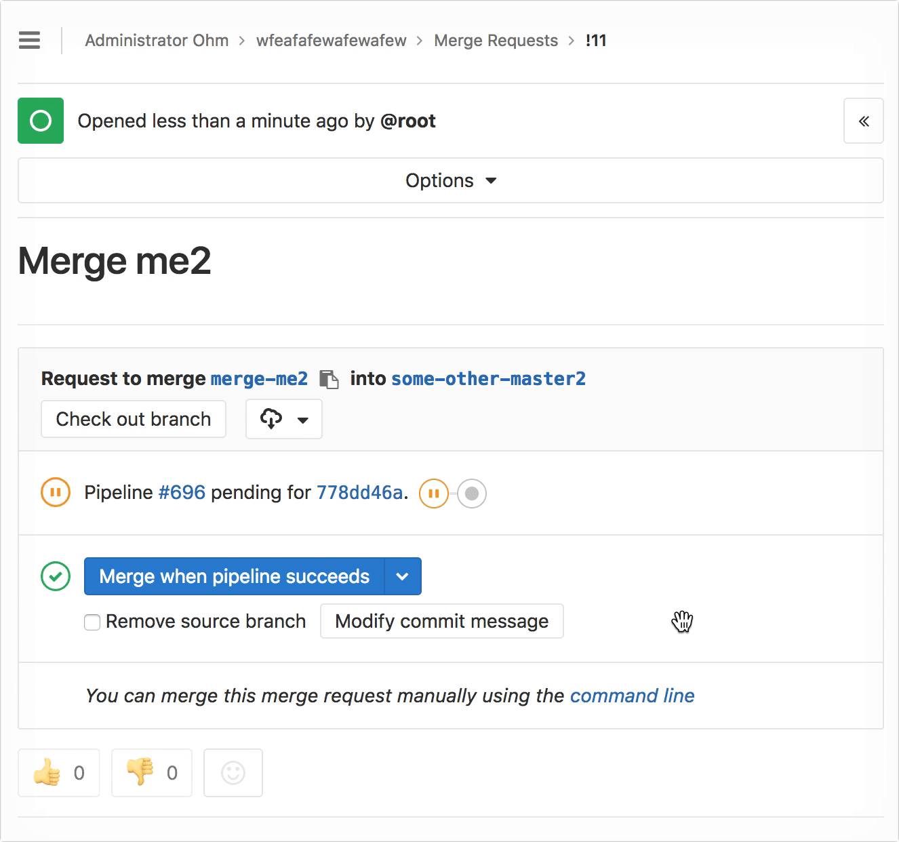Collapse sidebar with double chevron icon

[x=863, y=121]
